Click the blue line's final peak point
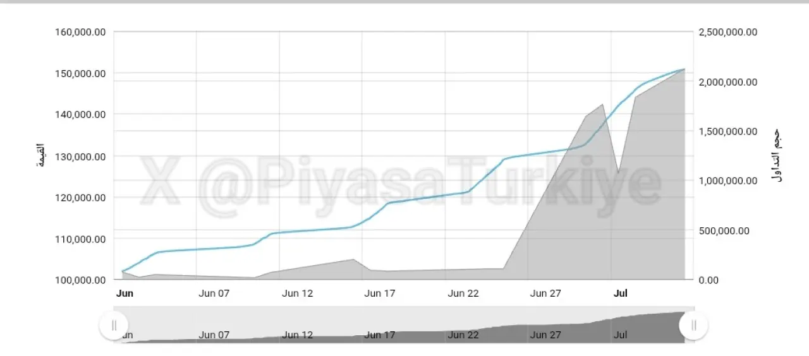Viewport: 809px width, 356px height. point(684,69)
